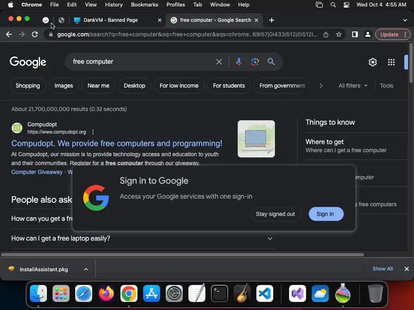Open the Profiles menu

[x=175, y=5]
